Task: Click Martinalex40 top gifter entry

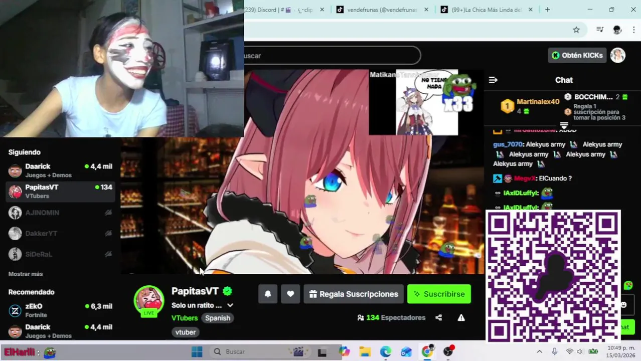Action: tap(531, 106)
